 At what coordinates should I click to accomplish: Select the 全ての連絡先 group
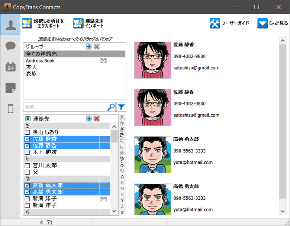[74, 54]
